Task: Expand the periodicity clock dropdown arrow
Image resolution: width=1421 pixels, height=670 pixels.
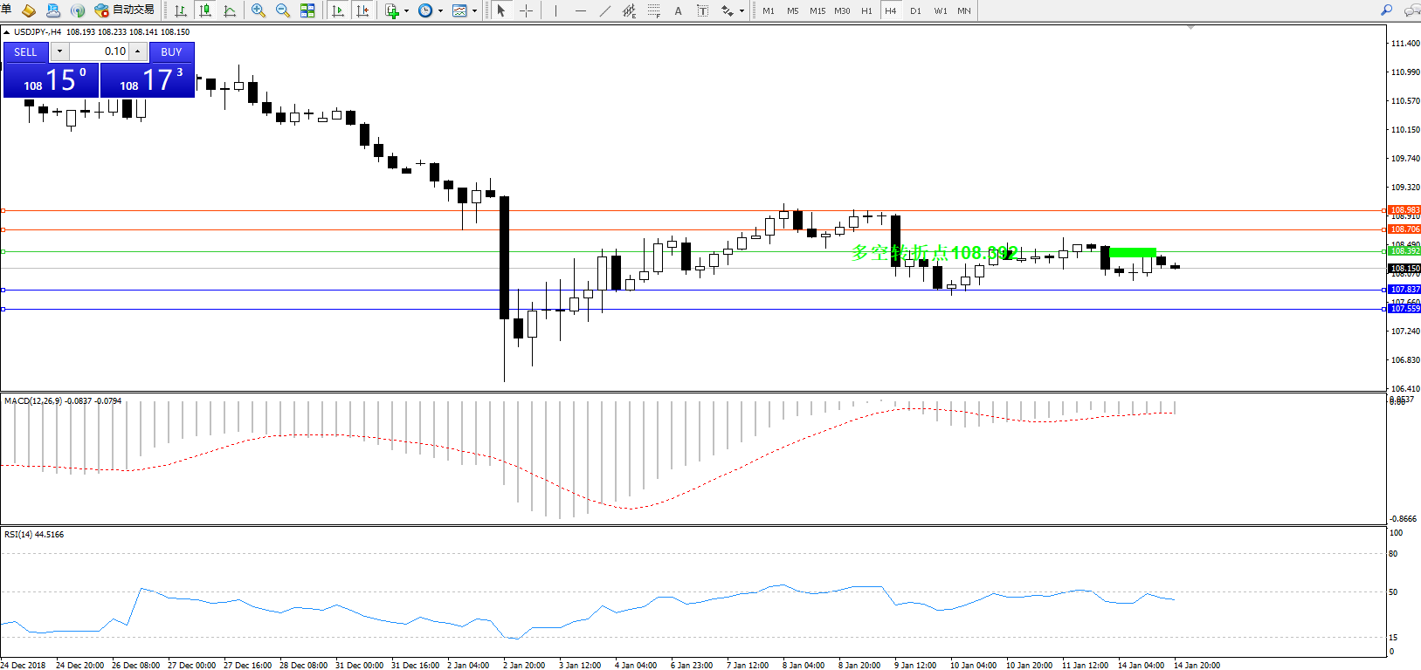Action: (440, 11)
